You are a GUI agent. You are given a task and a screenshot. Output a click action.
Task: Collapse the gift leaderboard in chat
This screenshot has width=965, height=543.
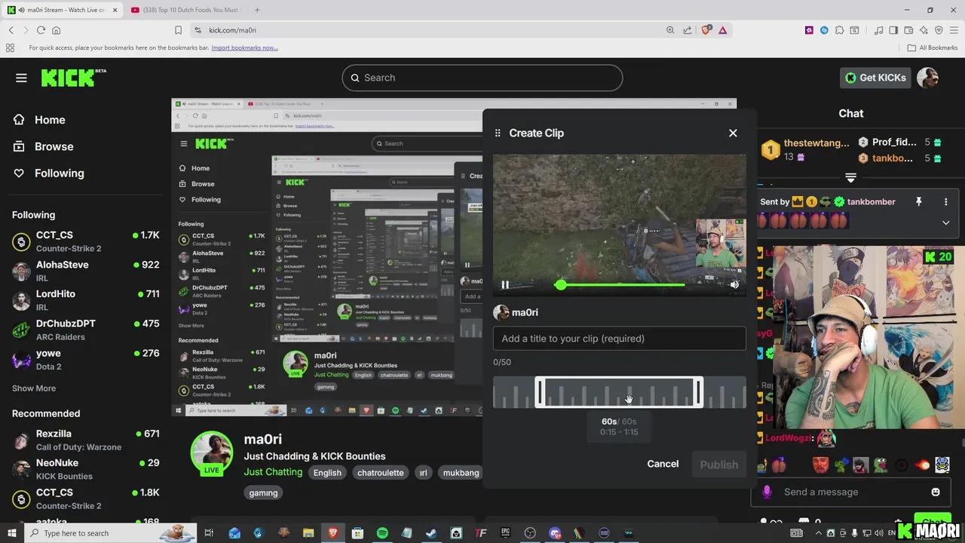click(x=850, y=177)
